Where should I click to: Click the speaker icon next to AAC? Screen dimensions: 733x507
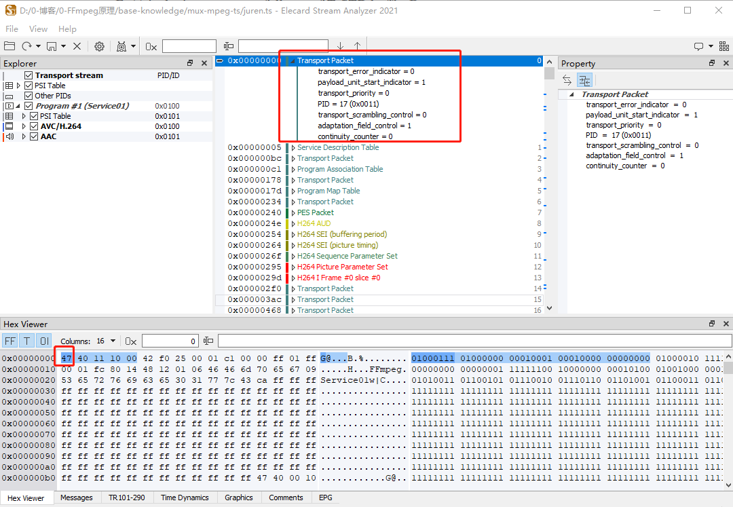coord(11,136)
